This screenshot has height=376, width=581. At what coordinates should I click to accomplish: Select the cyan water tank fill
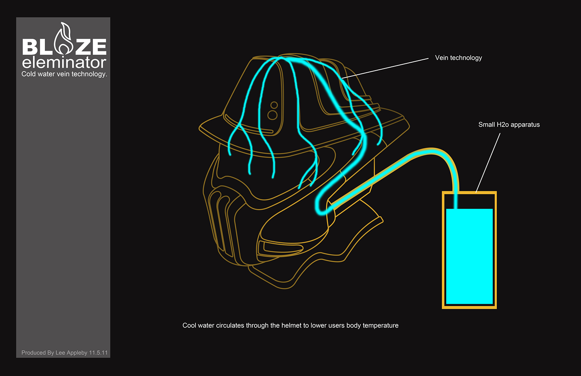pos(469,256)
